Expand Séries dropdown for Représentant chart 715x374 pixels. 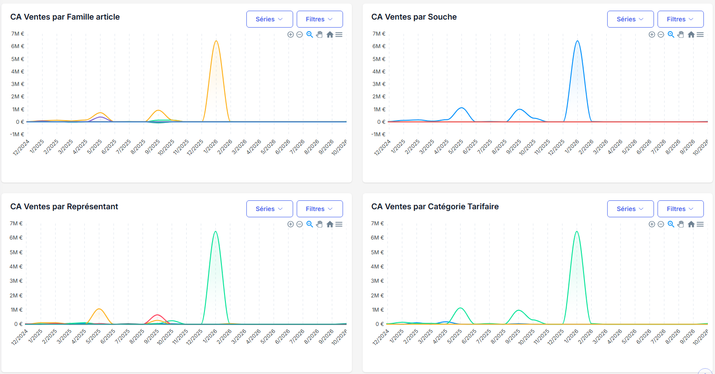(270, 209)
